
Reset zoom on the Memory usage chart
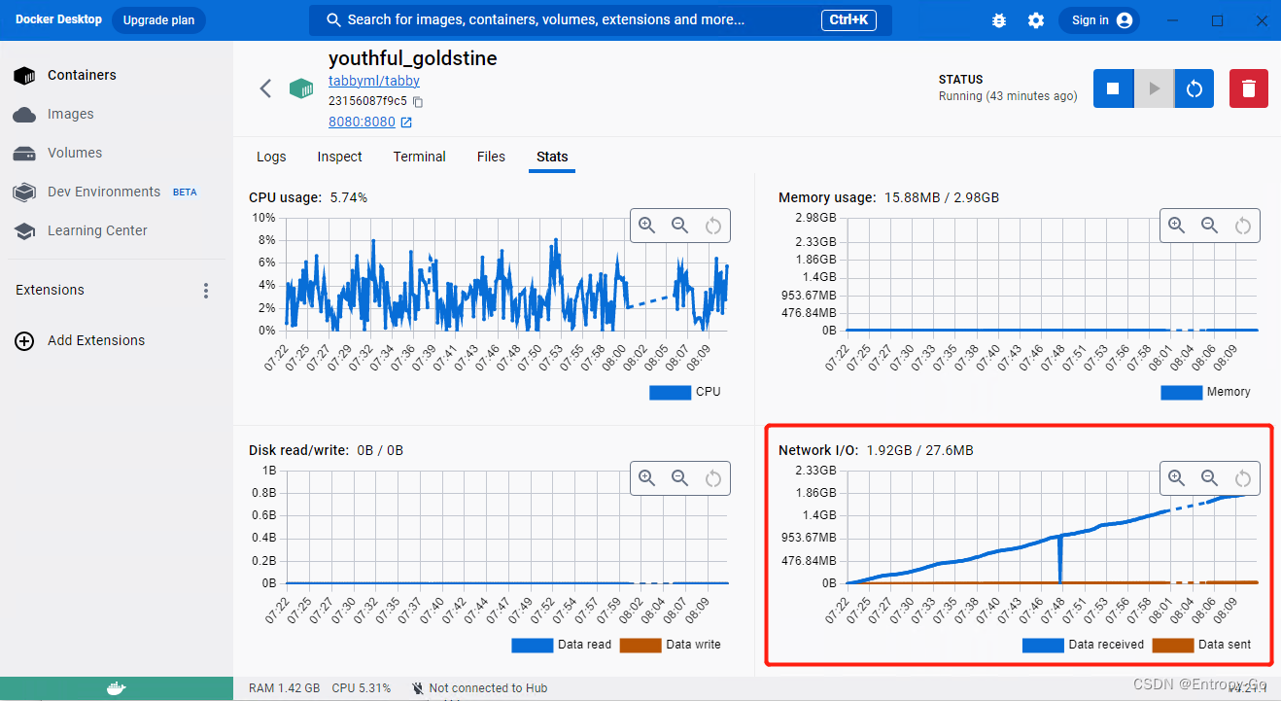click(1243, 225)
